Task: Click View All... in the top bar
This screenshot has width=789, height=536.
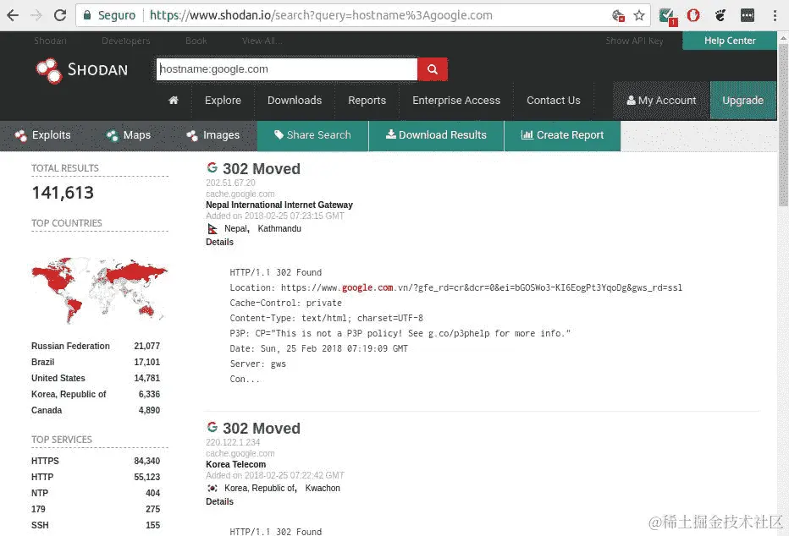Action: [x=262, y=41]
